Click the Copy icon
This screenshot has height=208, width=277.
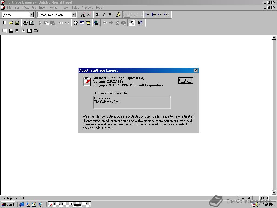(x=46, y=23)
